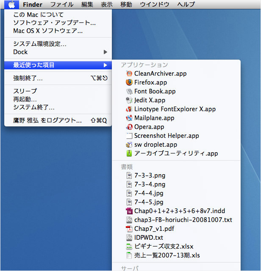Viewport: 261px width, 271px height.
Task: Click the Font Book.app icon
Action: 129,91
